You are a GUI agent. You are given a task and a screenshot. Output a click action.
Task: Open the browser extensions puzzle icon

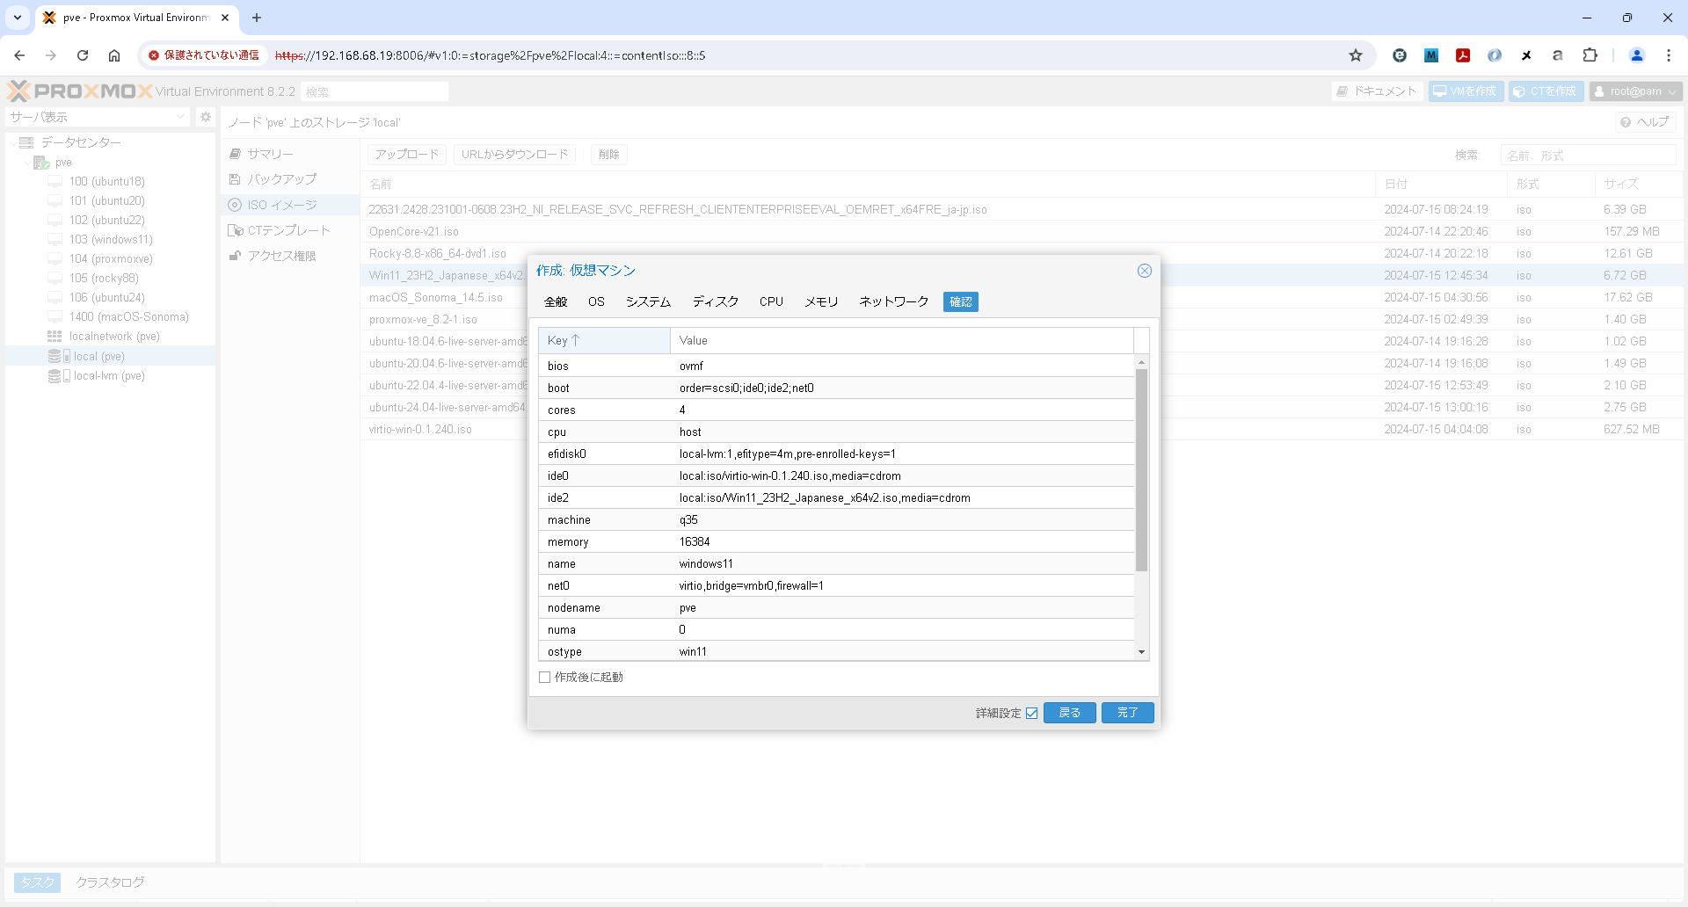1590,55
